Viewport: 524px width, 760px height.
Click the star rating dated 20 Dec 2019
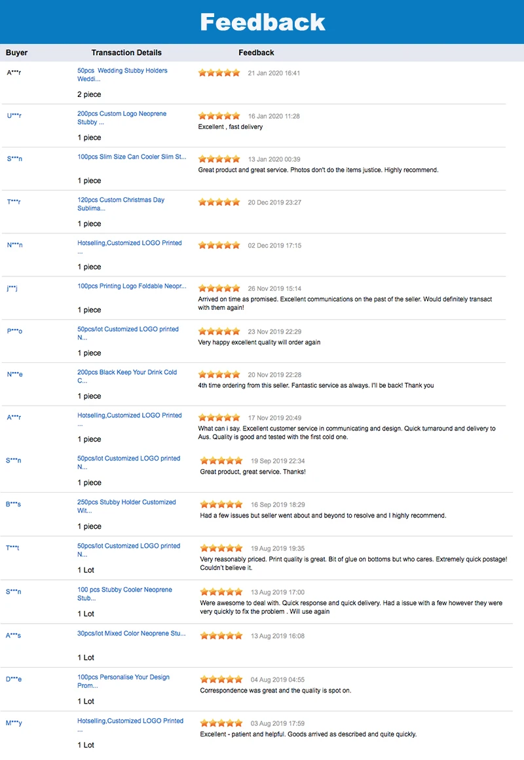click(x=219, y=202)
